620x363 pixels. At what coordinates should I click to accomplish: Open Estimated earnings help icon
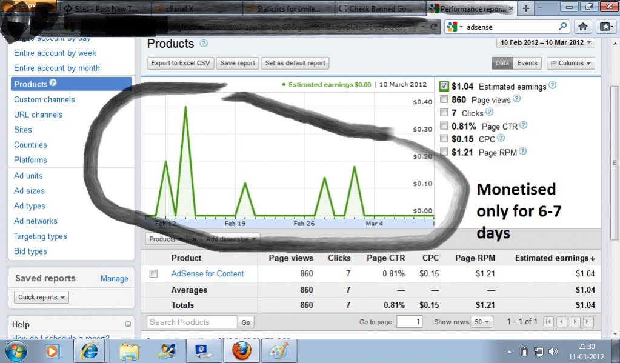coord(553,85)
